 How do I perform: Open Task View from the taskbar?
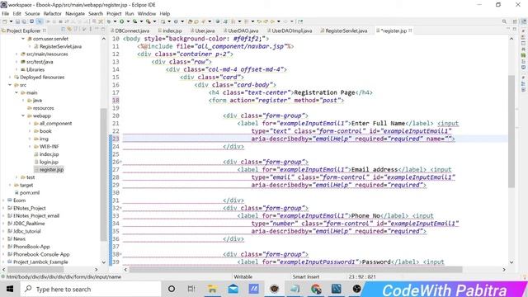tap(191, 289)
